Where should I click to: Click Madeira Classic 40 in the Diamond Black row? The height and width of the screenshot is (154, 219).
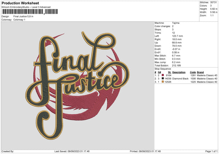coord(207,78)
